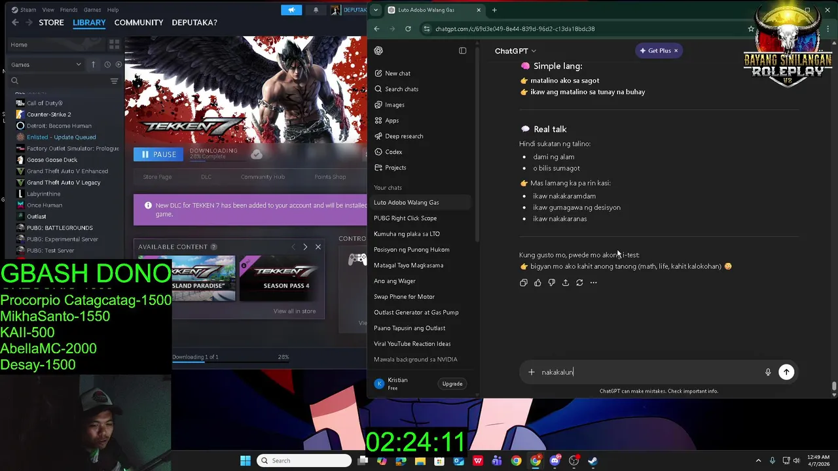Go to next Available Content item
The height and width of the screenshot is (471, 838).
305,247
